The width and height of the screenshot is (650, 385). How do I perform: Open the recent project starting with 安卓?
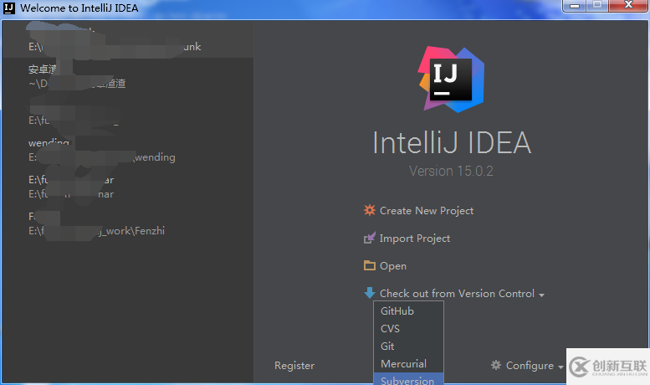coord(128,76)
